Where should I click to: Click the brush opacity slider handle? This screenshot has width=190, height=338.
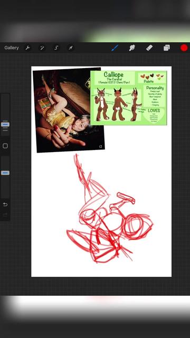[x=5, y=173]
